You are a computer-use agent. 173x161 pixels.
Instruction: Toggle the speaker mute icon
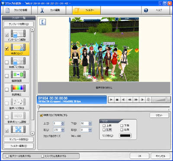148,100
